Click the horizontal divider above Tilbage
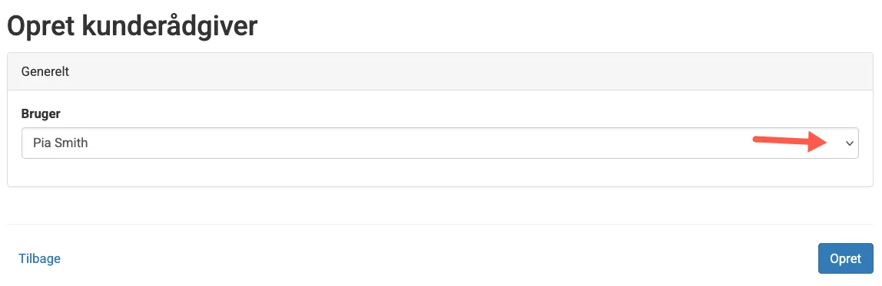Screen dimensions: 882x286 (x=440, y=224)
